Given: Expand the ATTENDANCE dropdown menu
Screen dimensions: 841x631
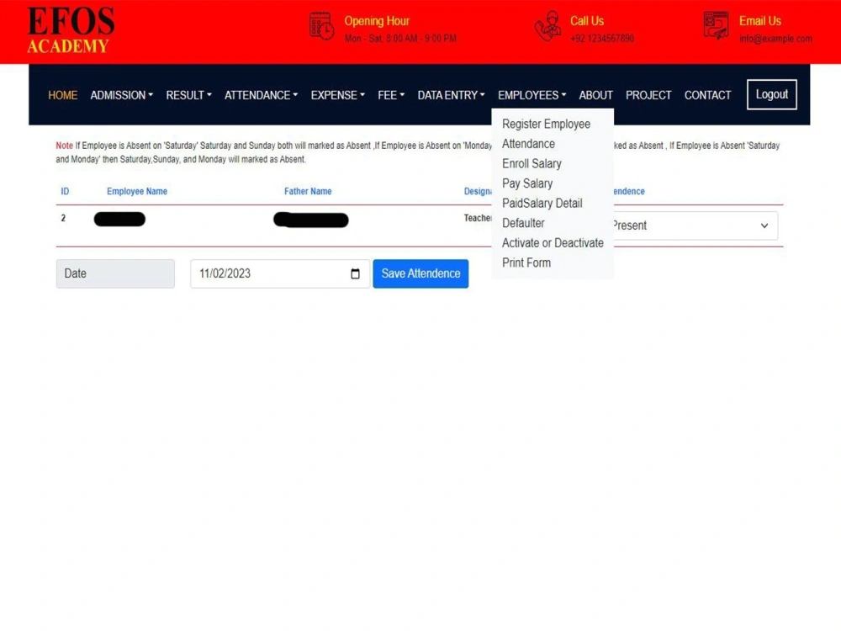Looking at the screenshot, I should tap(262, 95).
